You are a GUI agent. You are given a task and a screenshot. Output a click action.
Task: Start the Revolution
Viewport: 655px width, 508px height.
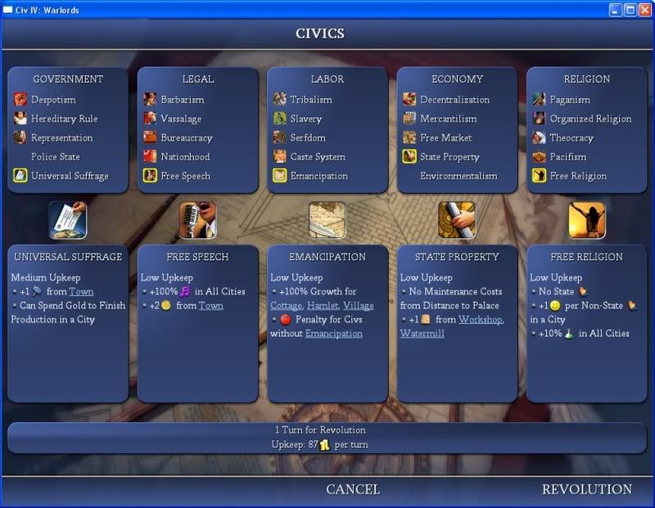[587, 489]
